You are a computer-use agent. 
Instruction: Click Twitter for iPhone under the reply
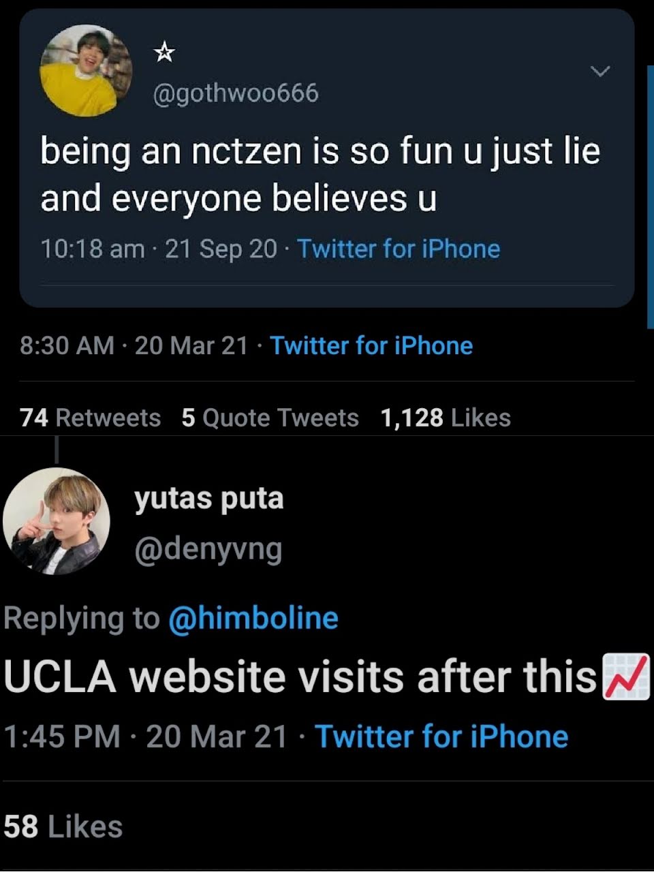[441, 737]
